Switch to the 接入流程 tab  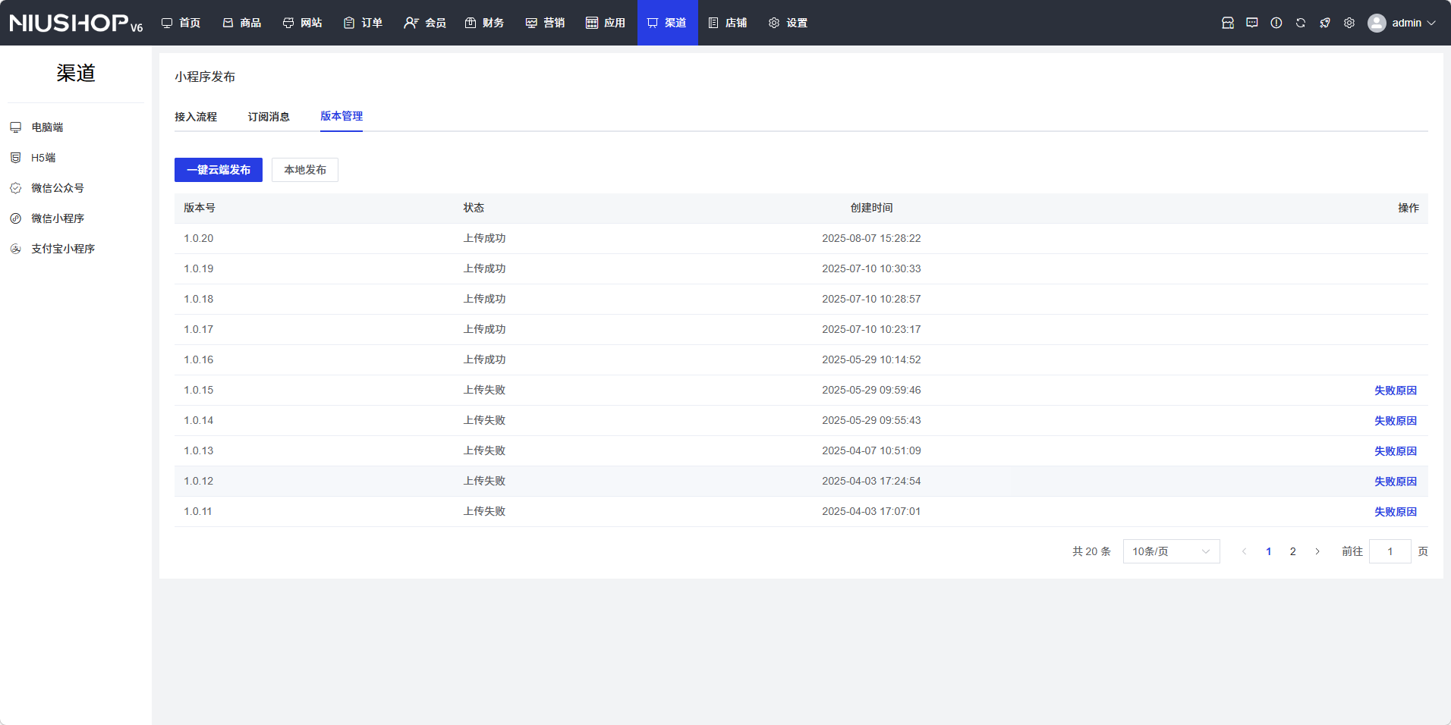(196, 117)
